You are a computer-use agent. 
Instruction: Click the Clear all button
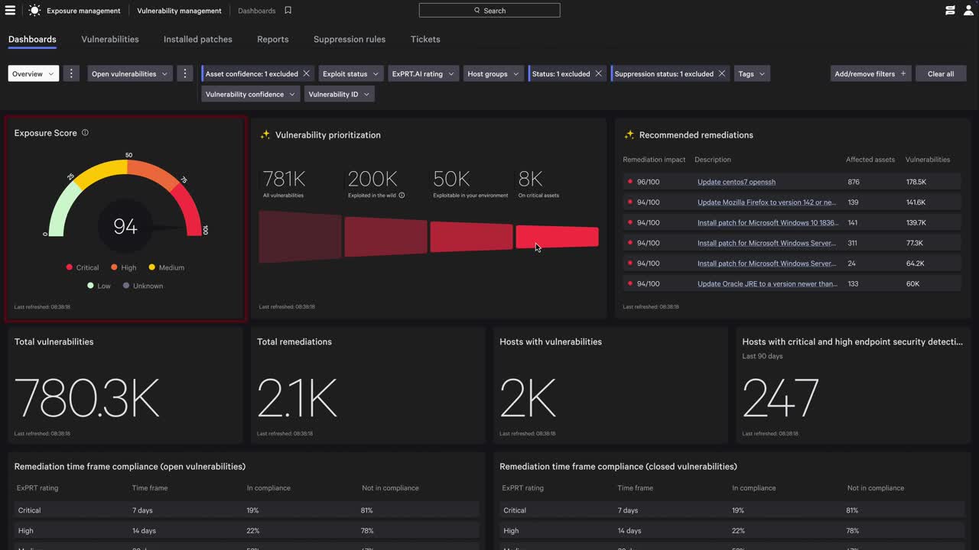coord(940,74)
